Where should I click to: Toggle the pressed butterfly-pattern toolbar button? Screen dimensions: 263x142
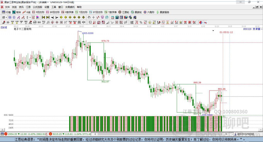(10, 17)
